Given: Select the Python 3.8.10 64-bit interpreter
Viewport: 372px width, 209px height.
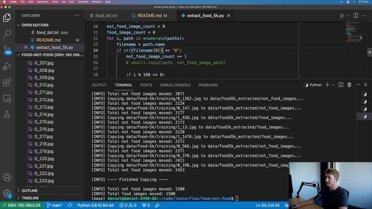Looking at the screenshot, I should point(95,205).
